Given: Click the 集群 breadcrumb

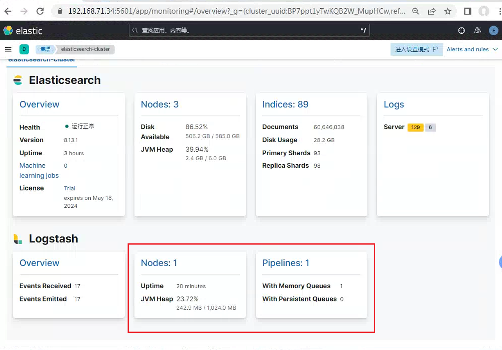Looking at the screenshot, I should 45,49.
